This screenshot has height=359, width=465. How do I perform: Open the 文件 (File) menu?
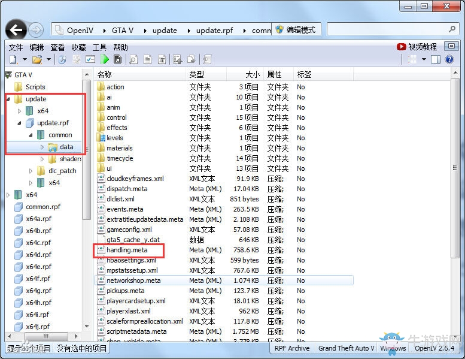point(16,47)
